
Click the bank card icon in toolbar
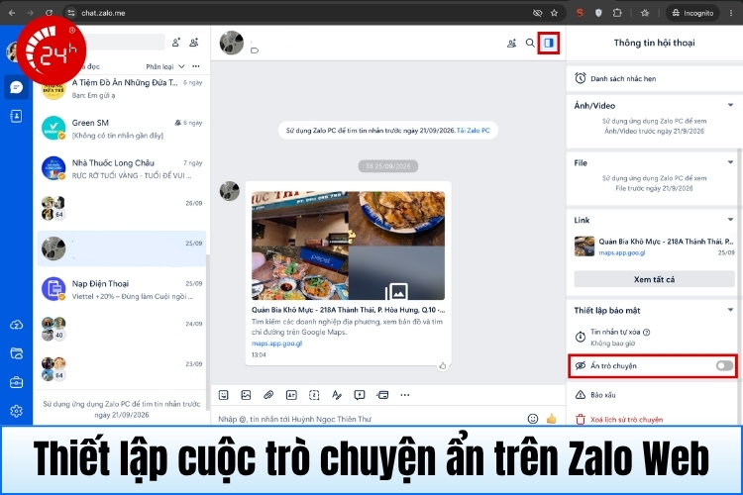(x=382, y=395)
